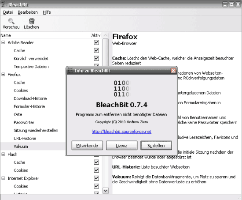This screenshot has width=242, height=200.
Task: Toggle Internet Explorer checkbox
Action: [x=96, y=178]
